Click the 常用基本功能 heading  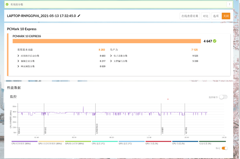click(x=25, y=50)
